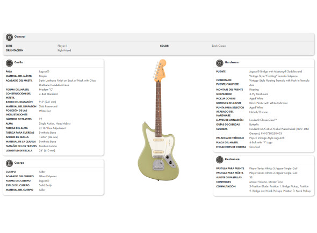Click the MATERIAL DEL MÁSTIL value Maple

(x=43, y=76)
